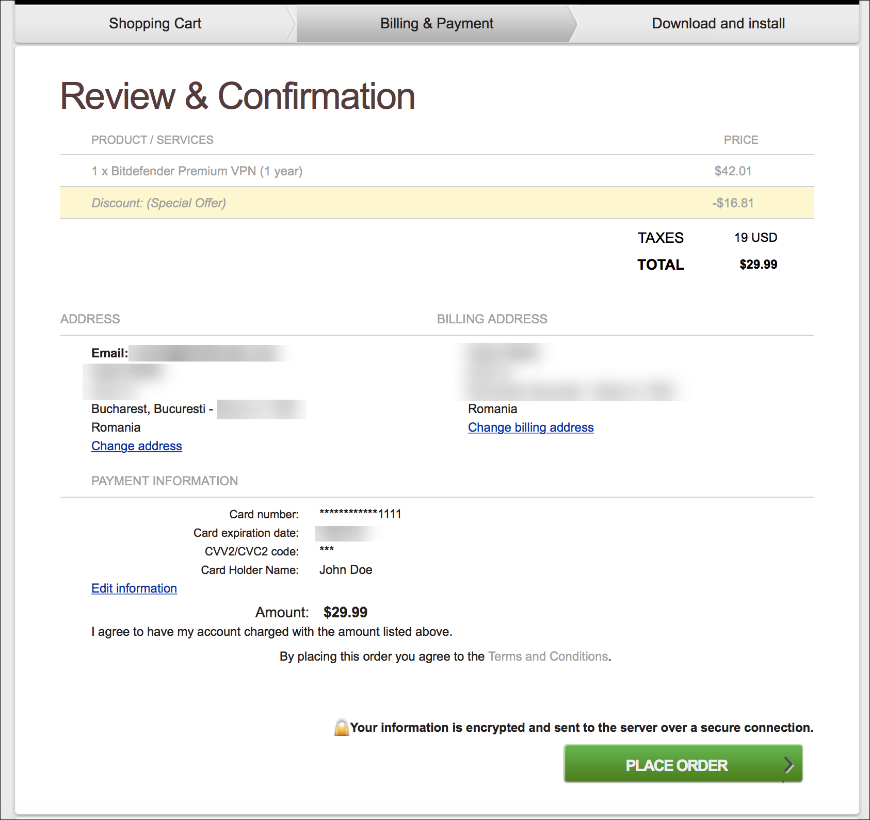Click the Review & Confirmation heading
Image resolution: width=870 pixels, height=820 pixels.
click(x=237, y=96)
